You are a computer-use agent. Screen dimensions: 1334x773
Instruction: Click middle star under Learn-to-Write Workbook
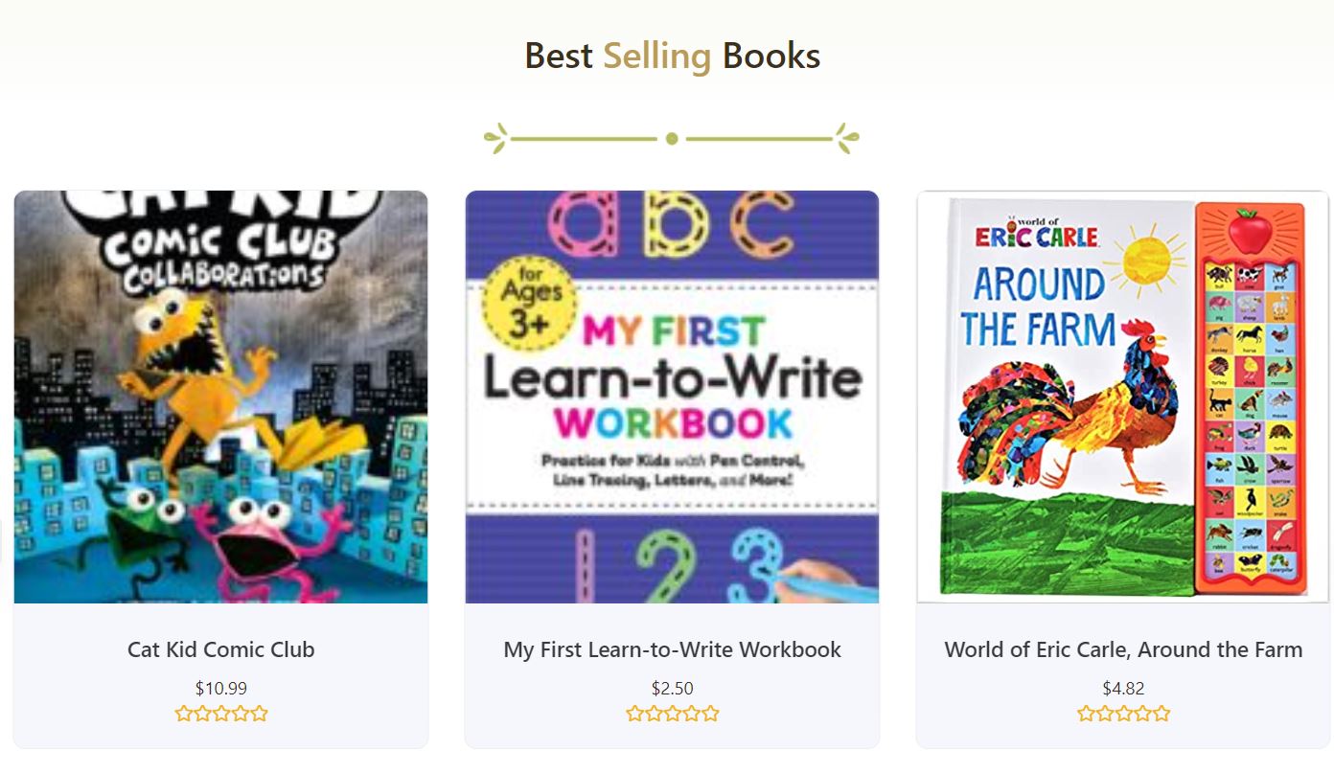tap(673, 714)
